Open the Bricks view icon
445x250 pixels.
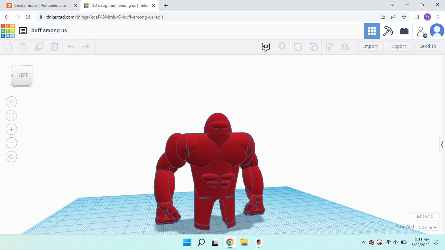(x=404, y=31)
